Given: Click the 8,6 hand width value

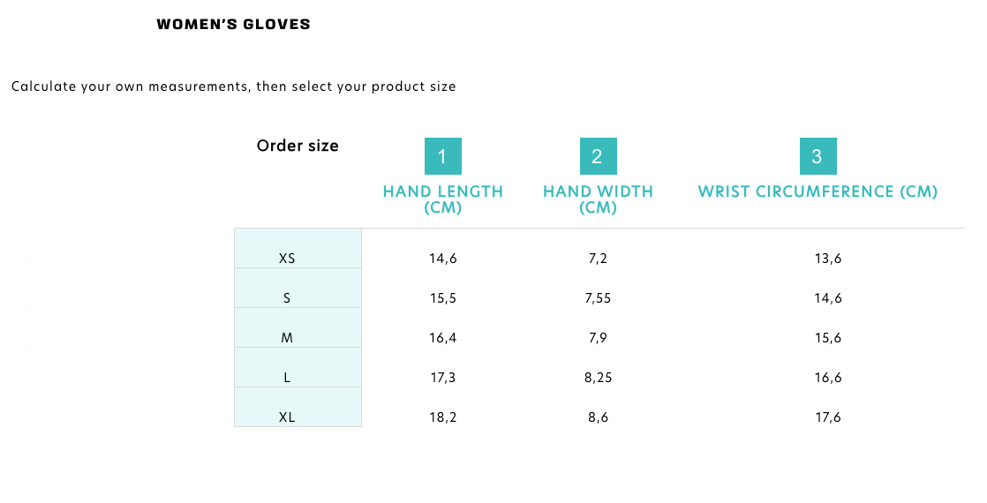Looking at the screenshot, I should 598,417.
